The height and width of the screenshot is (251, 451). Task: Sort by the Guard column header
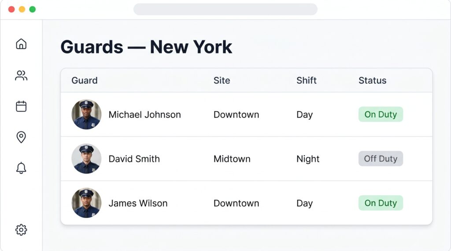pyautogui.click(x=84, y=80)
